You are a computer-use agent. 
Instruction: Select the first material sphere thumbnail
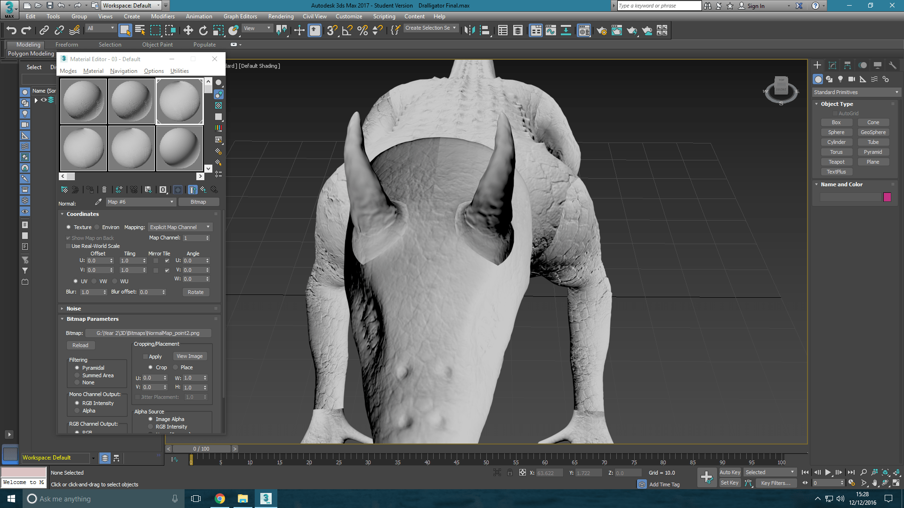tap(83, 101)
